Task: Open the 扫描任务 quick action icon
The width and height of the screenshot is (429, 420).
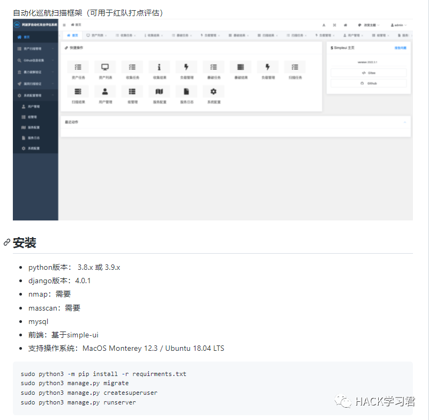Action: pyautogui.click(x=295, y=67)
